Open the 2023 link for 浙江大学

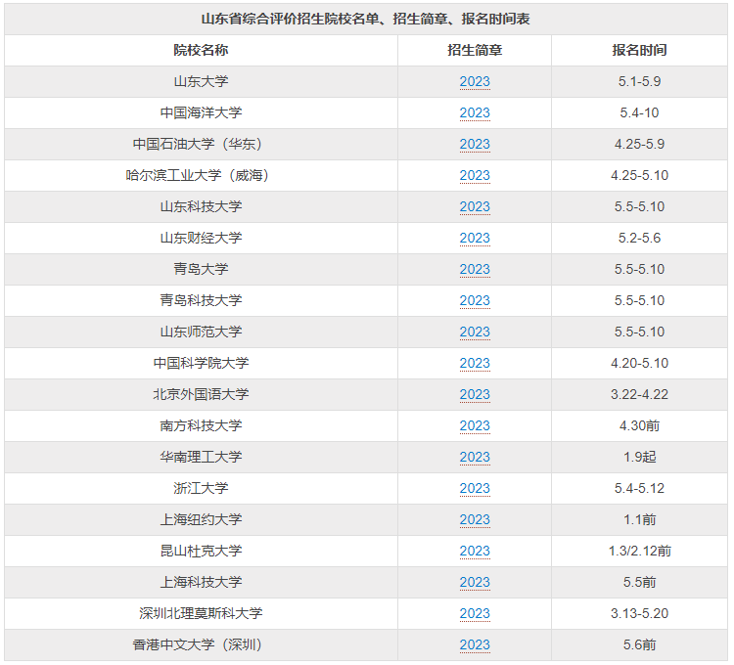(475, 489)
